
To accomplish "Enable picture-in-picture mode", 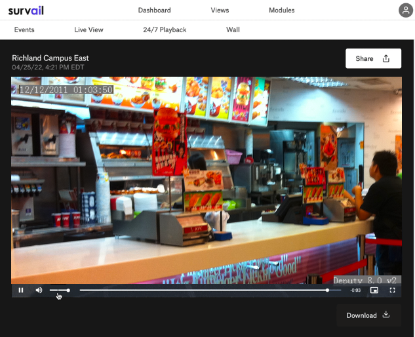I will [374, 290].
